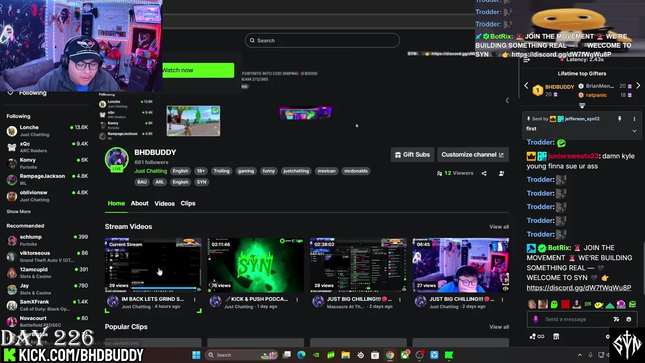Image resolution: width=645 pixels, height=363 pixels.
Task: Switch to Clips tab
Action: click(188, 203)
